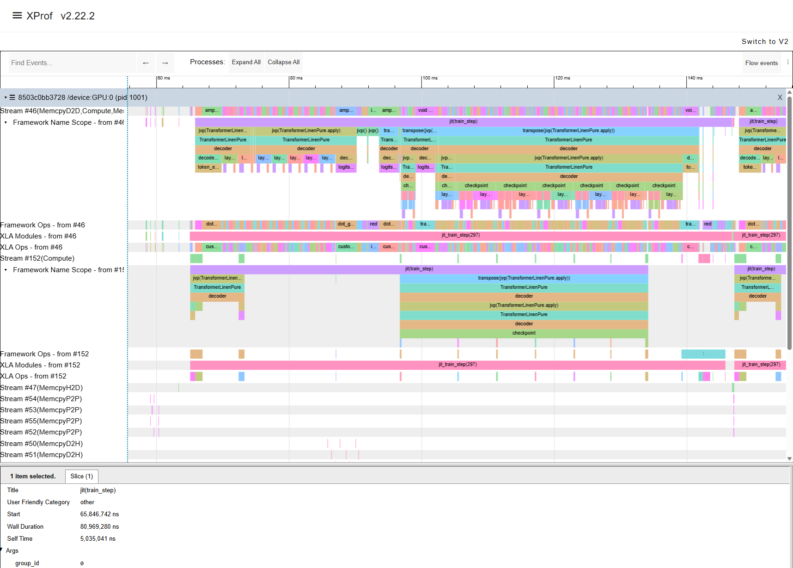Click the Title value jit(train_step)
Viewport: 793px width, 568px height.
98,490
